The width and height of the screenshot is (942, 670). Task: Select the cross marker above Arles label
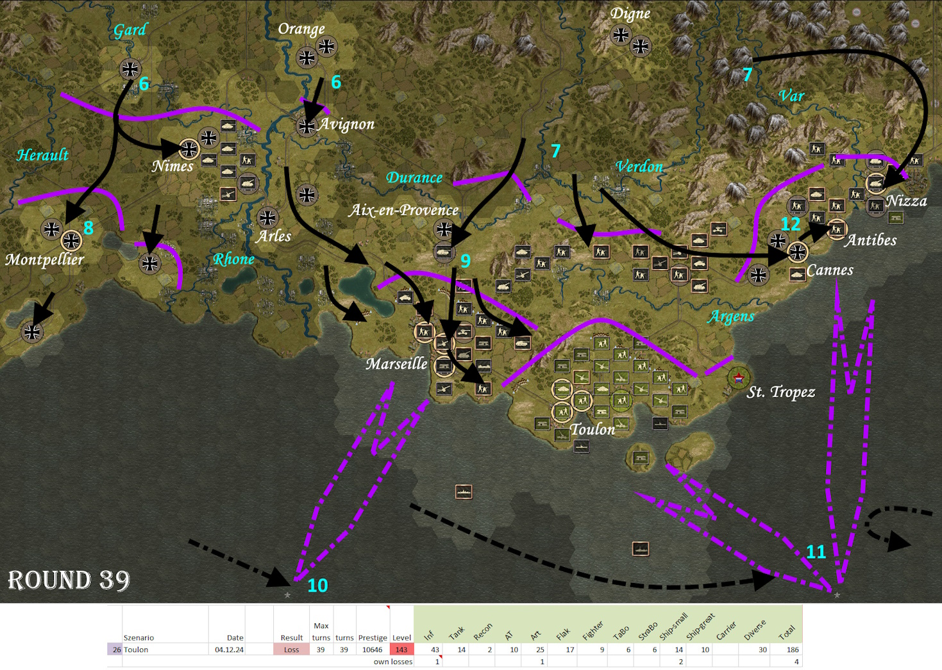[267, 218]
